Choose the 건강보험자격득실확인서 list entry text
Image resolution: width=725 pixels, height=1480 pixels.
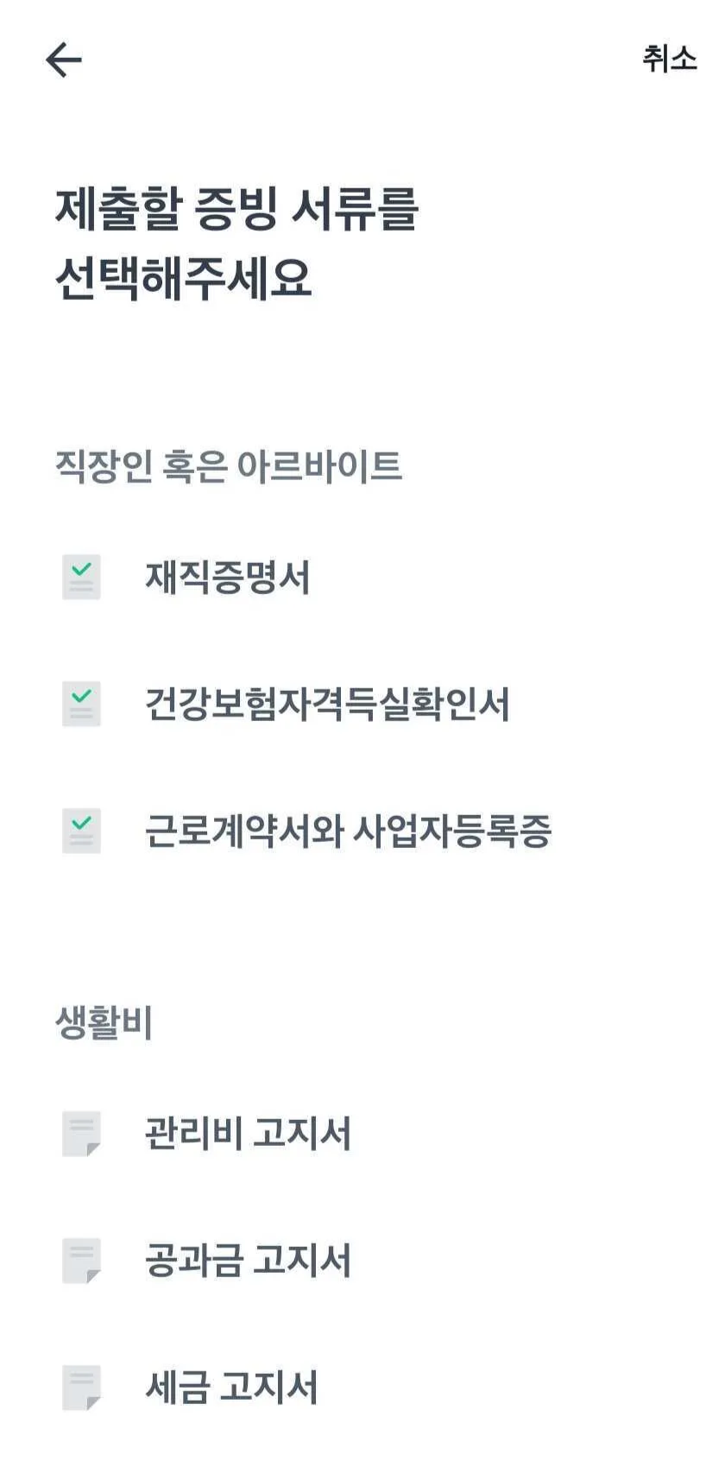(327, 704)
